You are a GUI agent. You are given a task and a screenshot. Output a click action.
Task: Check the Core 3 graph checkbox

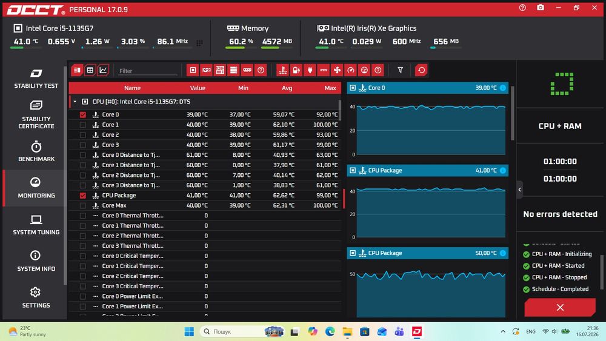tap(82, 145)
